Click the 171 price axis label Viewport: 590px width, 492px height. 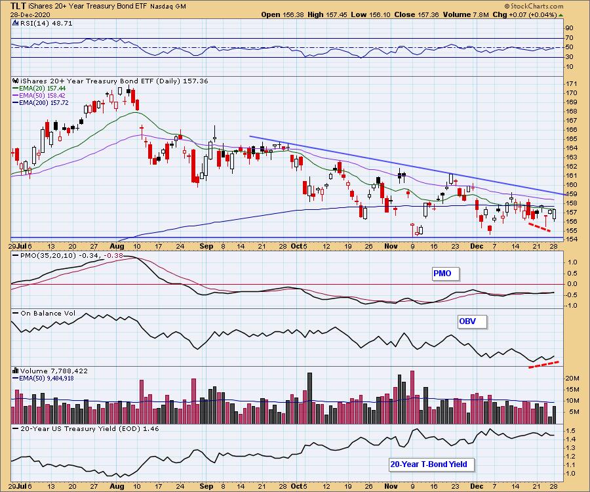tap(571, 83)
